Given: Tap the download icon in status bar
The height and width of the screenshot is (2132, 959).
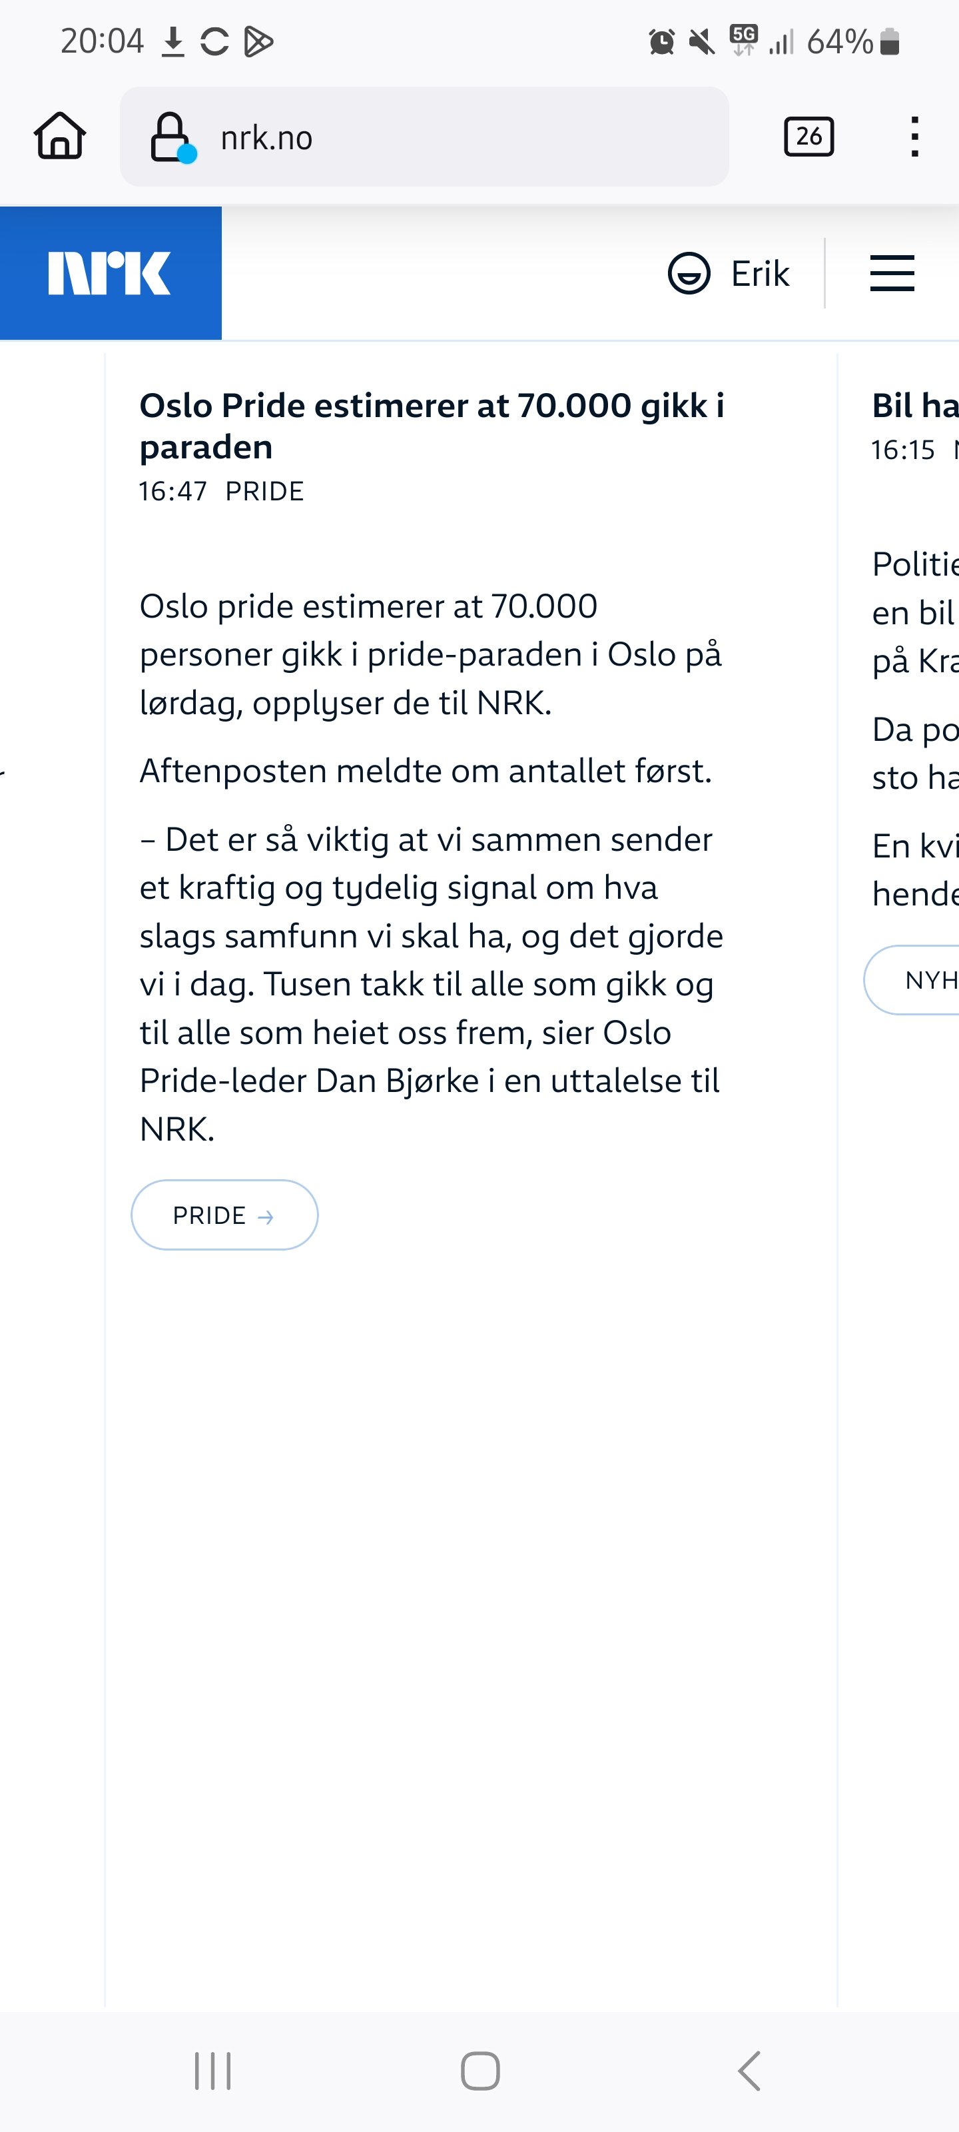Looking at the screenshot, I should coord(172,41).
